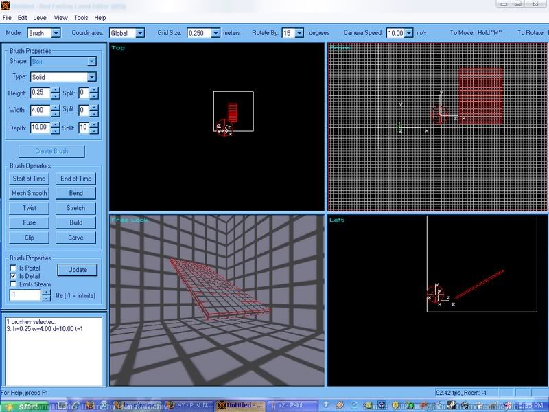This screenshot has height=412, width=549.
Task: Enable the Is Portal checkbox
Action: (13, 268)
